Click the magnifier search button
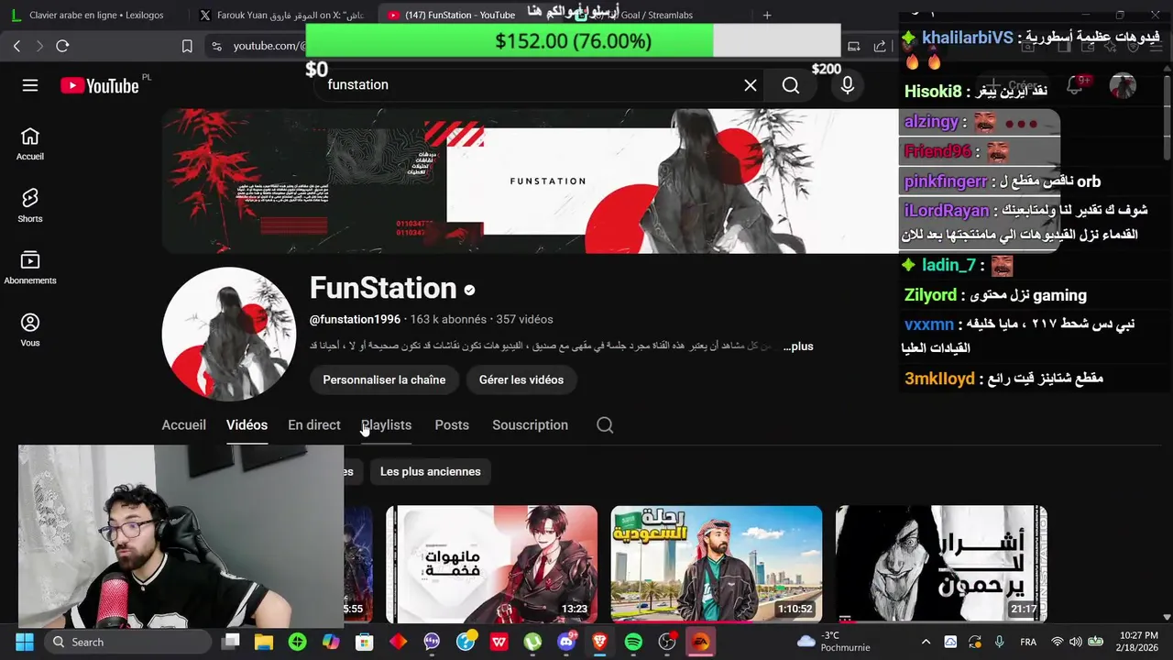This screenshot has width=1173, height=660. tap(791, 85)
